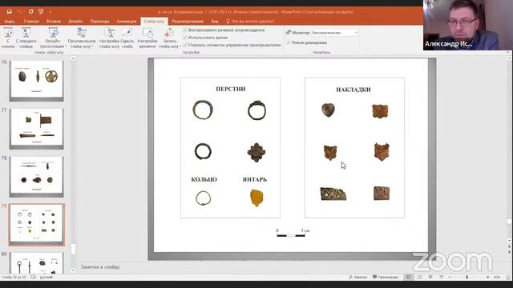Click spell-check icon in status bar
Image resolution: width=513 pixels, height=288 pixels.
click(33, 277)
